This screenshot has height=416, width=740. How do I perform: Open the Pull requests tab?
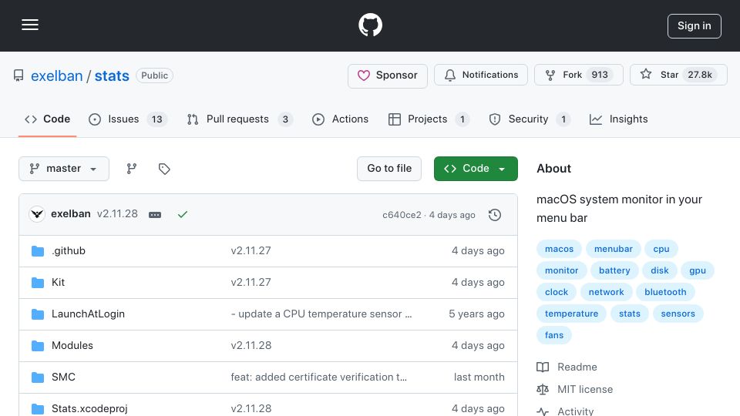tap(240, 119)
